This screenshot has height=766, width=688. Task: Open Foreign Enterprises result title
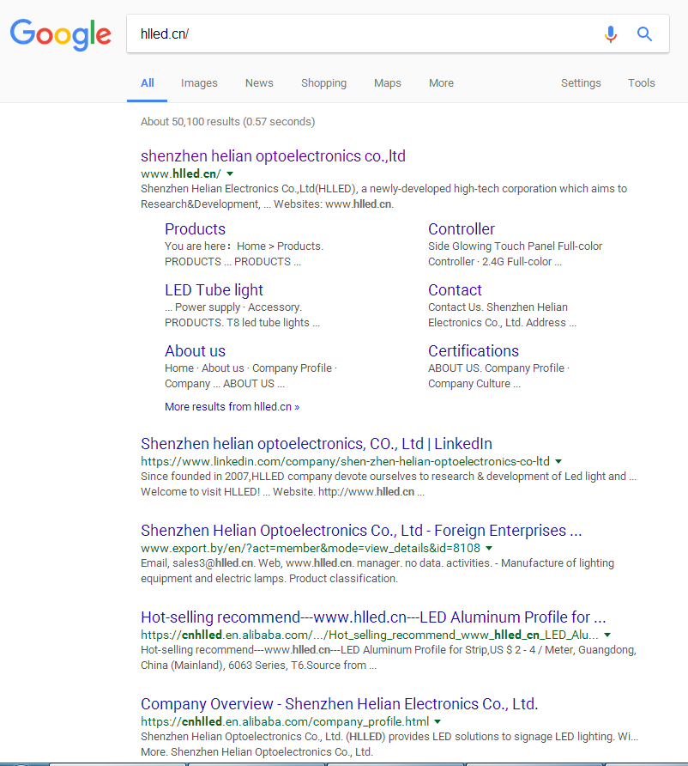361,531
